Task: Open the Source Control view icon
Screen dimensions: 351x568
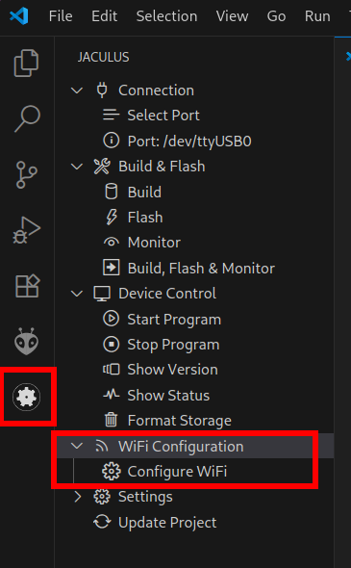Action: 26,175
